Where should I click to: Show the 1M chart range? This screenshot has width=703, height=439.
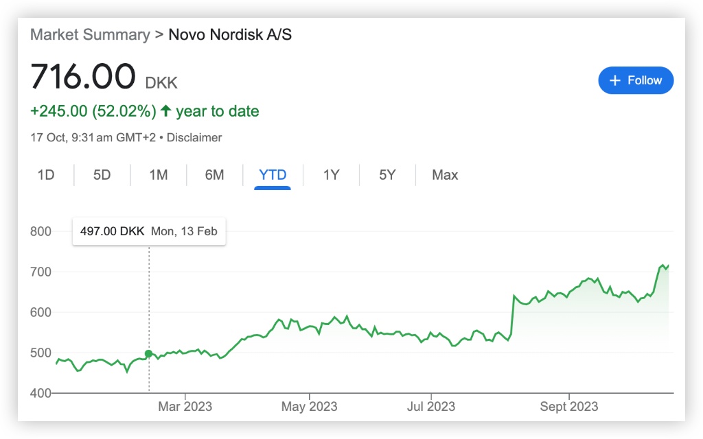tap(159, 175)
